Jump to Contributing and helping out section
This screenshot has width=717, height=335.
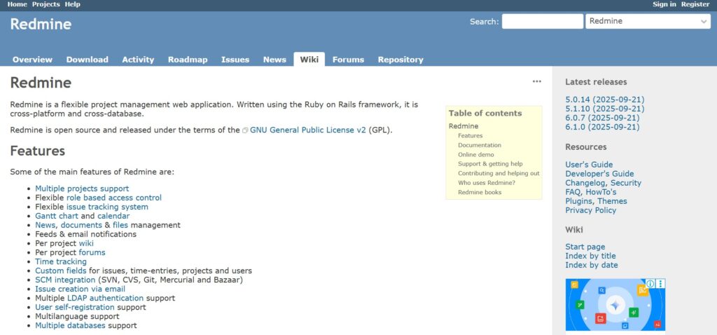tap(499, 173)
